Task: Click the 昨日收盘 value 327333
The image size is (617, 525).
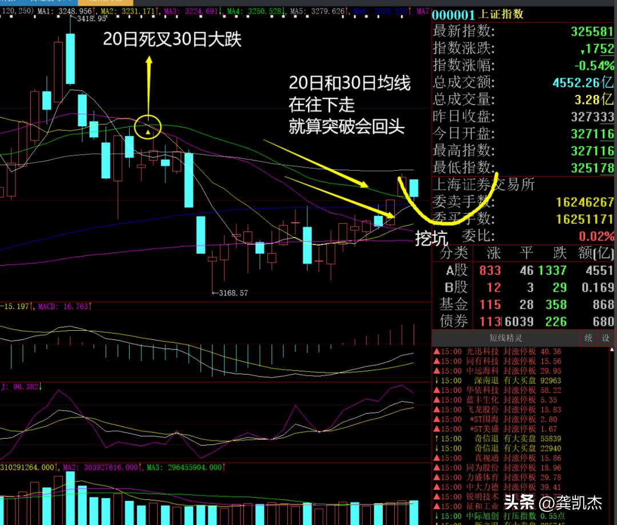Action: tap(592, 117)
